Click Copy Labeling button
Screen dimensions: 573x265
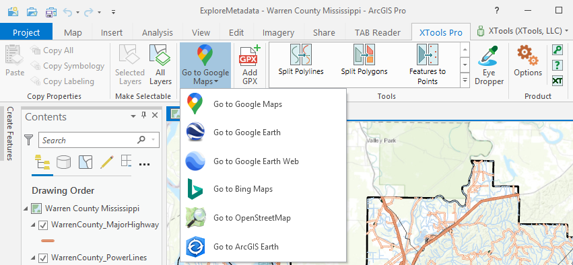point(63,81)
